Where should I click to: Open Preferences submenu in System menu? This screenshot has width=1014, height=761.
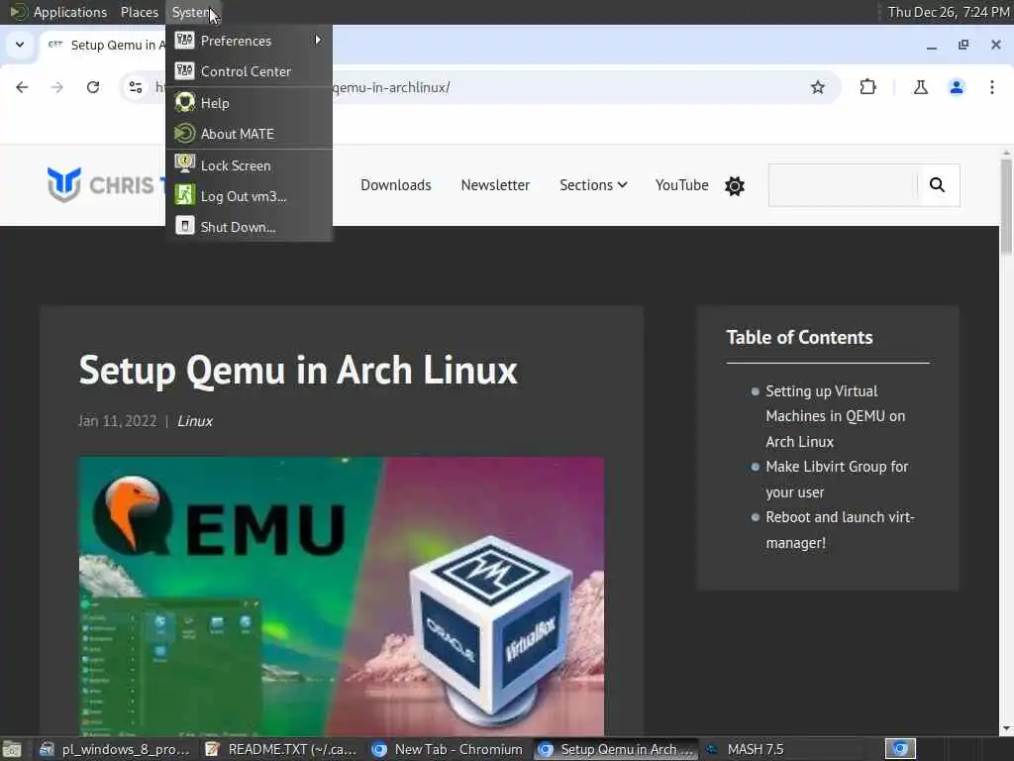249,41
